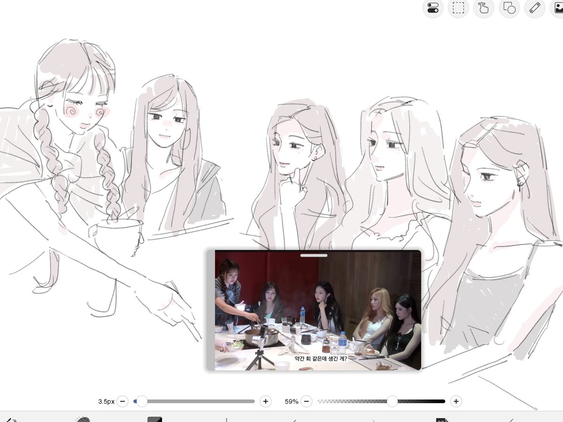Viewport: 563px width, 422px height.
Task: Open the ruler tool
Action: coord(534,8)
